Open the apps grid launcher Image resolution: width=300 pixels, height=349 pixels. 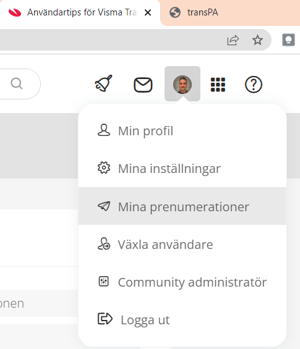218,85
